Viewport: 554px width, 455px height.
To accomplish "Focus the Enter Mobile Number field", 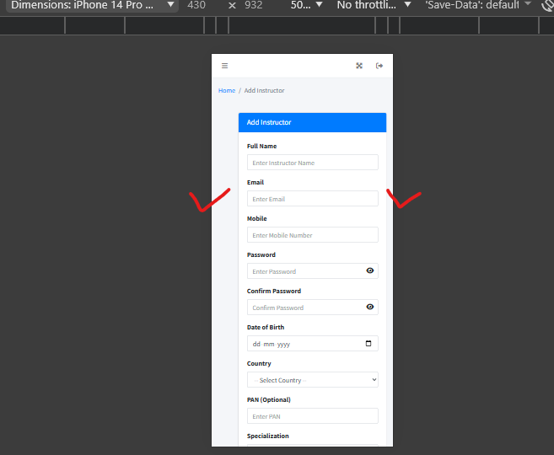I will pos(312,235).
